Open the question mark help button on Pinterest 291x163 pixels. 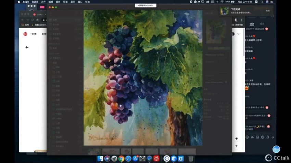point(236,146)
